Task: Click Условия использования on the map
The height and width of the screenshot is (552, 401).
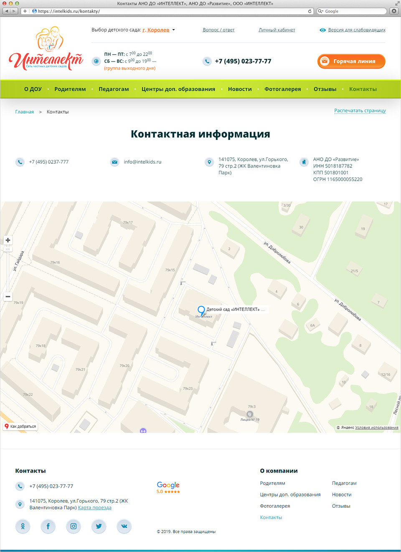Action: coord(377,427)
